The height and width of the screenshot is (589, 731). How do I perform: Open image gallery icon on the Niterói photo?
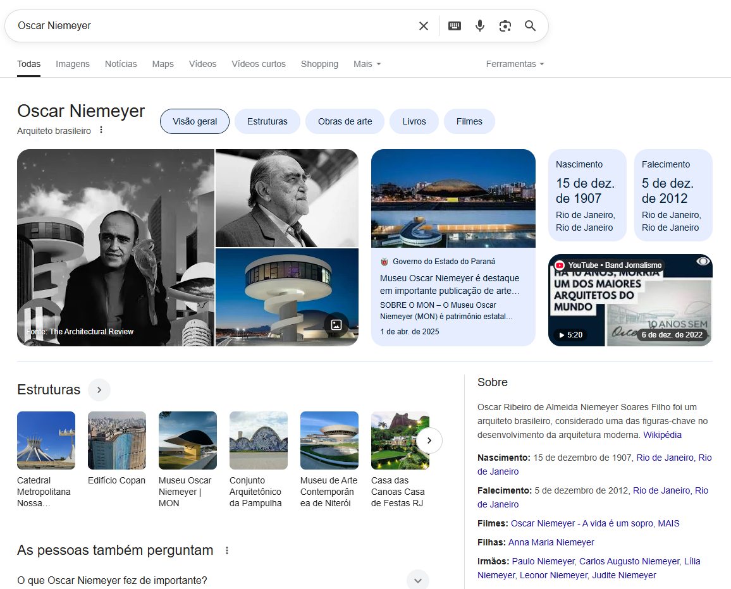336,325
